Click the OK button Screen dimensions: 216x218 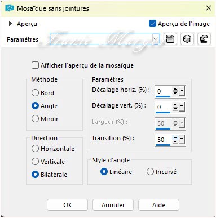tap(67, 205)
